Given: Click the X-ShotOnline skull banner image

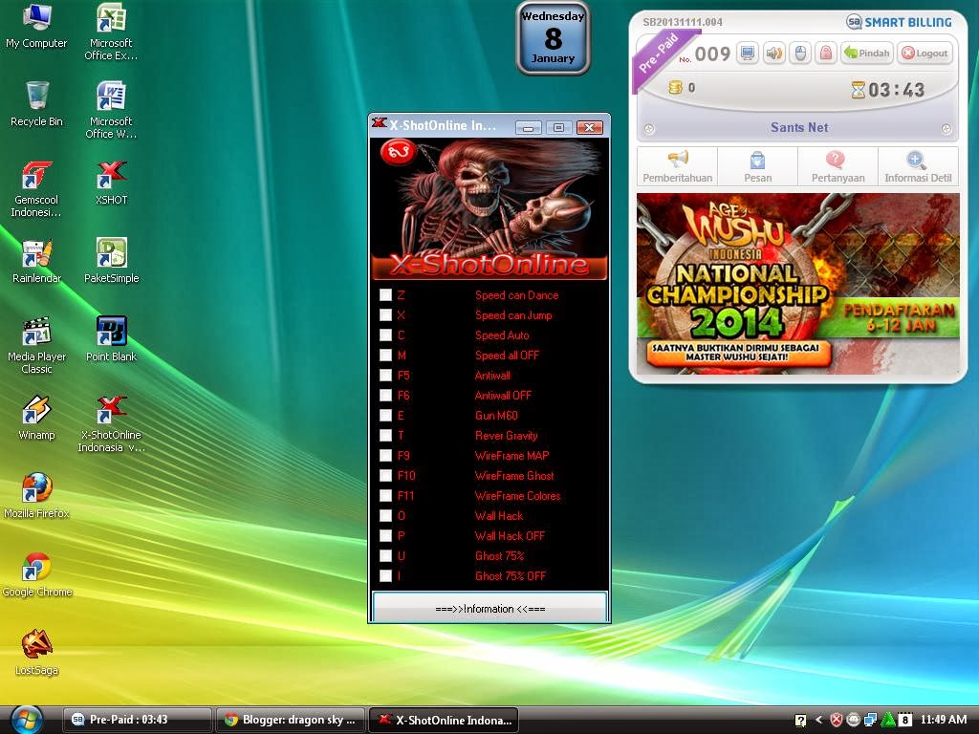Looking at the screenshot, I should click(489, 209).
